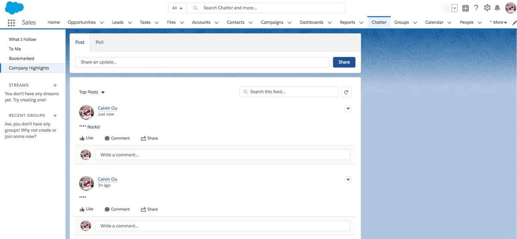This screenshot has height=239, width=517.
Task: Click comment box under the 1h ago post
Action: click(222, 226)
